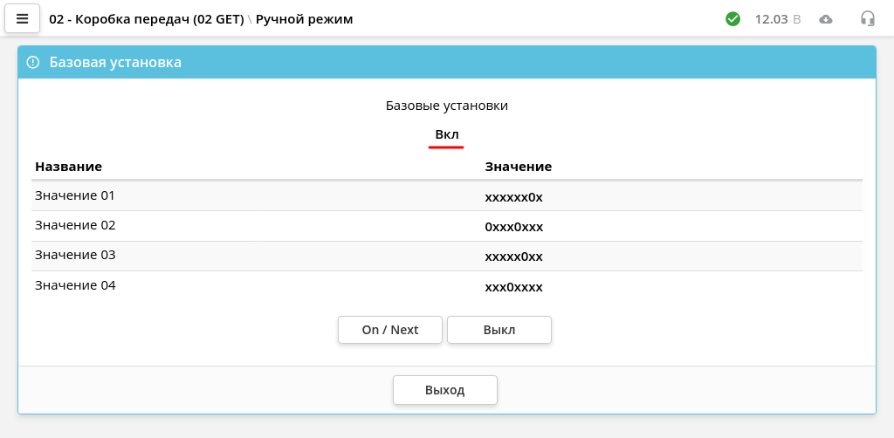This screenshot has width=894, height=438.
Task: Click the Значение column header
Action: pos(519,167)
